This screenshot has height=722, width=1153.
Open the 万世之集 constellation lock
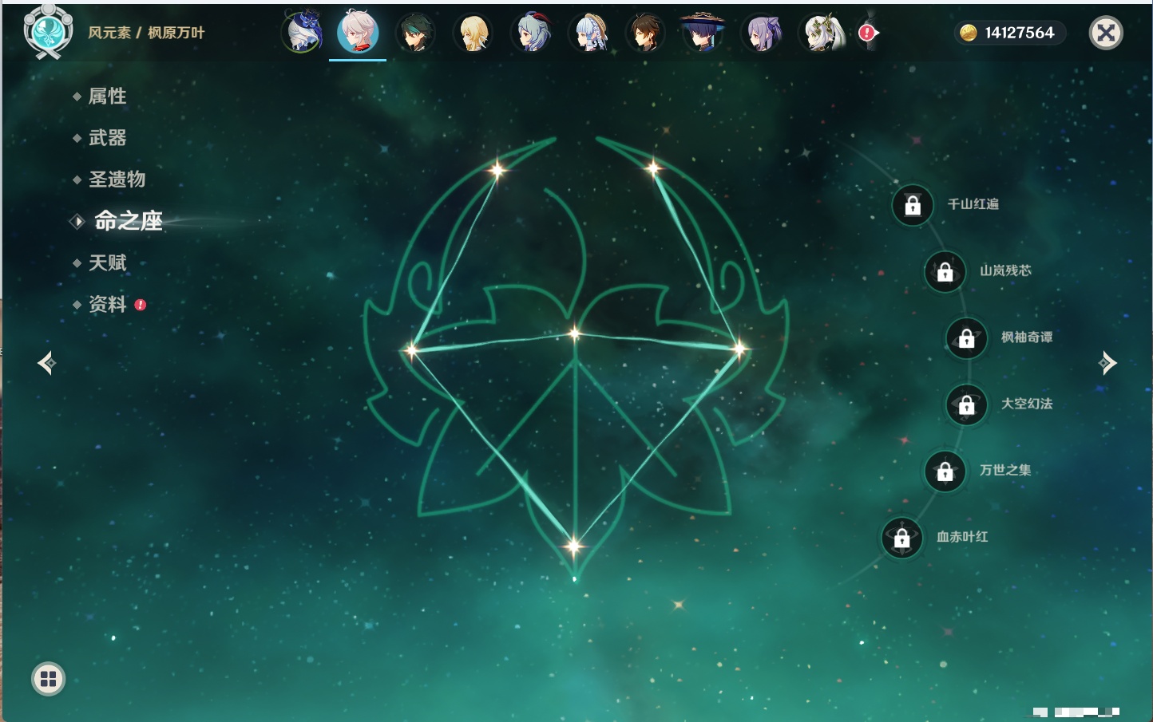click(945, 471)
